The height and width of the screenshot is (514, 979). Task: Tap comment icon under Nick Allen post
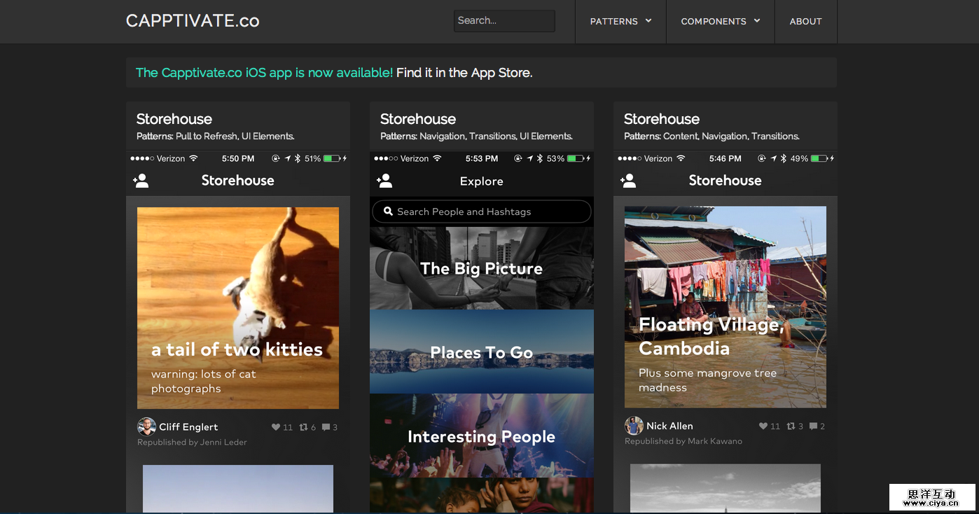click(x=813, y=426)
